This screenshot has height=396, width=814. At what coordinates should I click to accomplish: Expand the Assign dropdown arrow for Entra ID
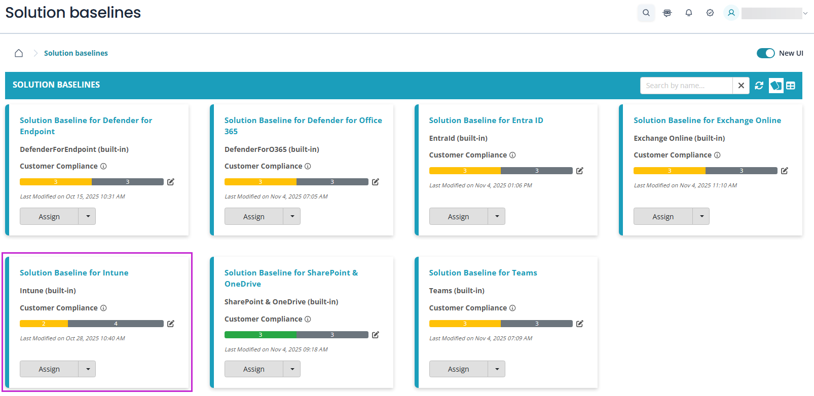point(497,216)
